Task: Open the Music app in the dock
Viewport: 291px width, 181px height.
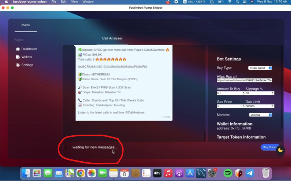Action: (x=168, y=173)
